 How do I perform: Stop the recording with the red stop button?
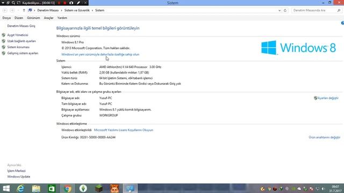click(65, 3)
